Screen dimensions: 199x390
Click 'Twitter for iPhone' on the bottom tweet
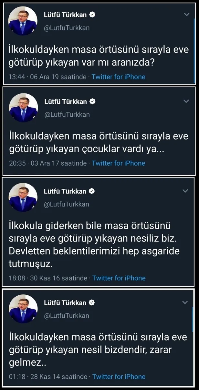[119, 377]
